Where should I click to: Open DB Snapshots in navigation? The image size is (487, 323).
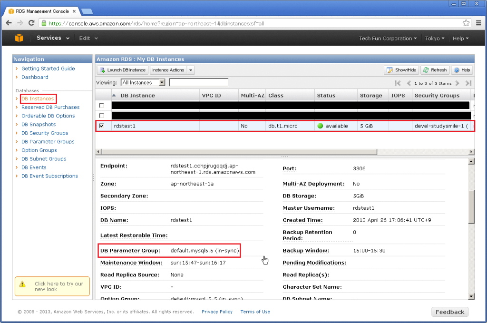click(39, 124)
